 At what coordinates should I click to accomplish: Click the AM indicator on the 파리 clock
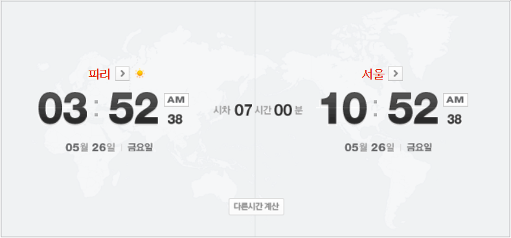point(176,100)
